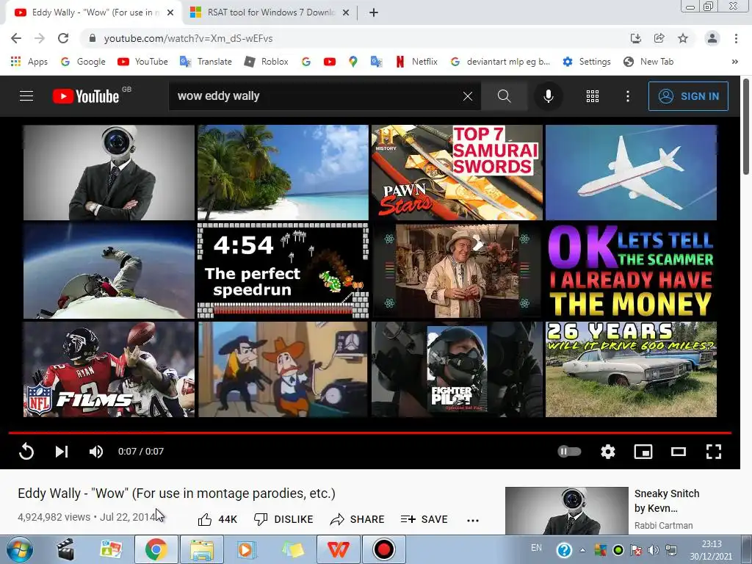Open the system tray volume icon

point(653,550)
